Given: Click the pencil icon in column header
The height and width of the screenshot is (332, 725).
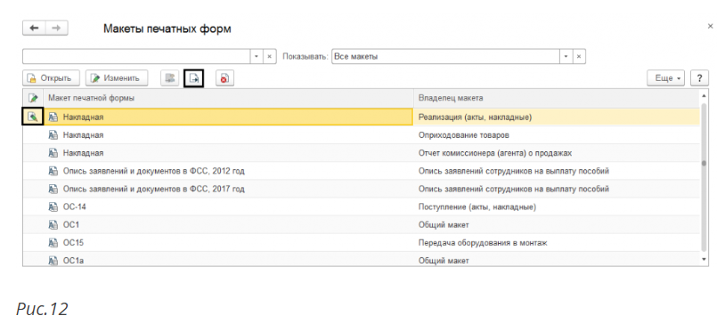Looking at the screenshot, I should (33, 98).
